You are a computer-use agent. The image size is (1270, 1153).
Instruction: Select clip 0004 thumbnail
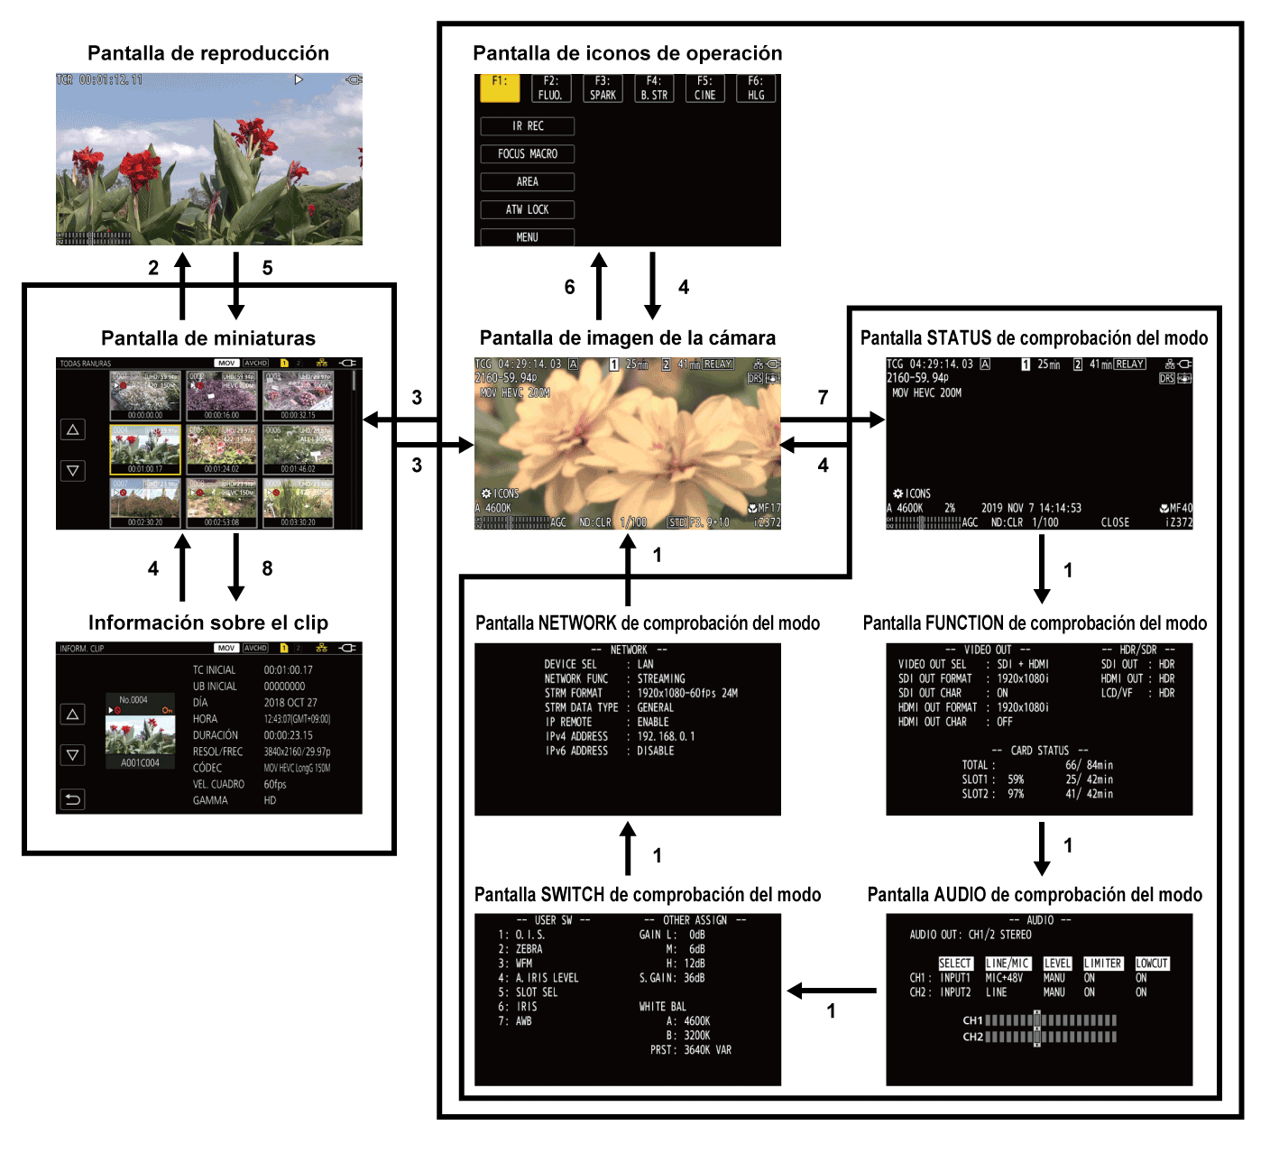coord(145,448)
